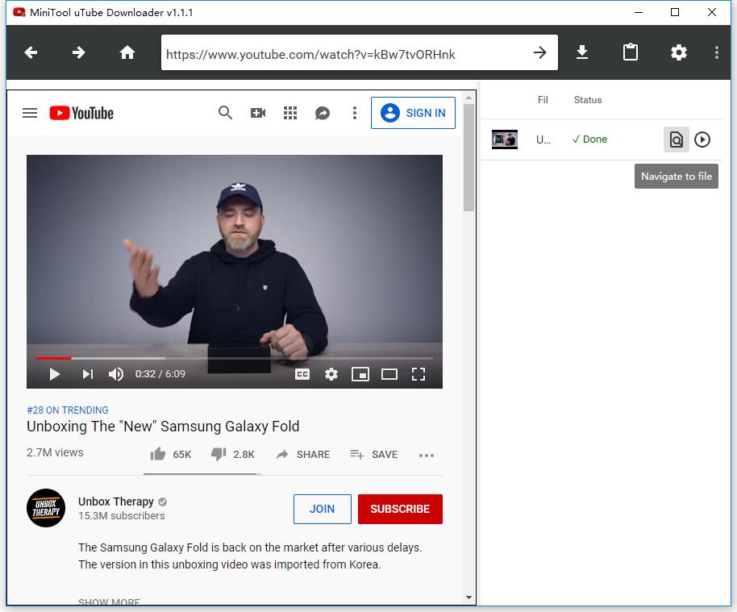The width and height of the screenshot is (737, 612).
Task: Navigate back using the left arrow icon
Action: [30, 52]
